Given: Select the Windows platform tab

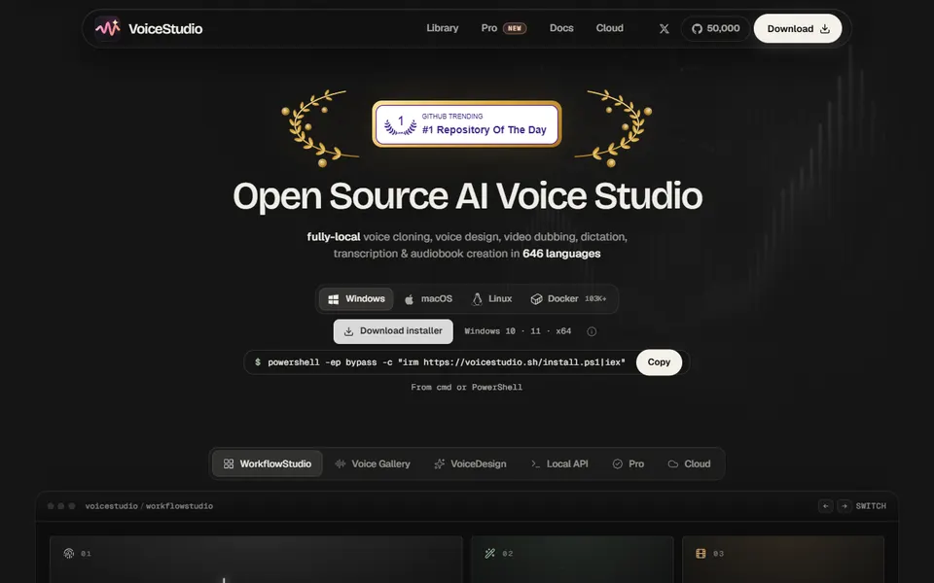Looking at the screenshot, I should [356, 298].
